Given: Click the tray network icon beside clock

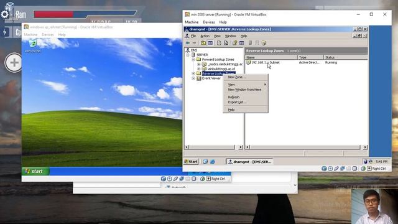Looking at the screenshot, I should pos(371,162).
